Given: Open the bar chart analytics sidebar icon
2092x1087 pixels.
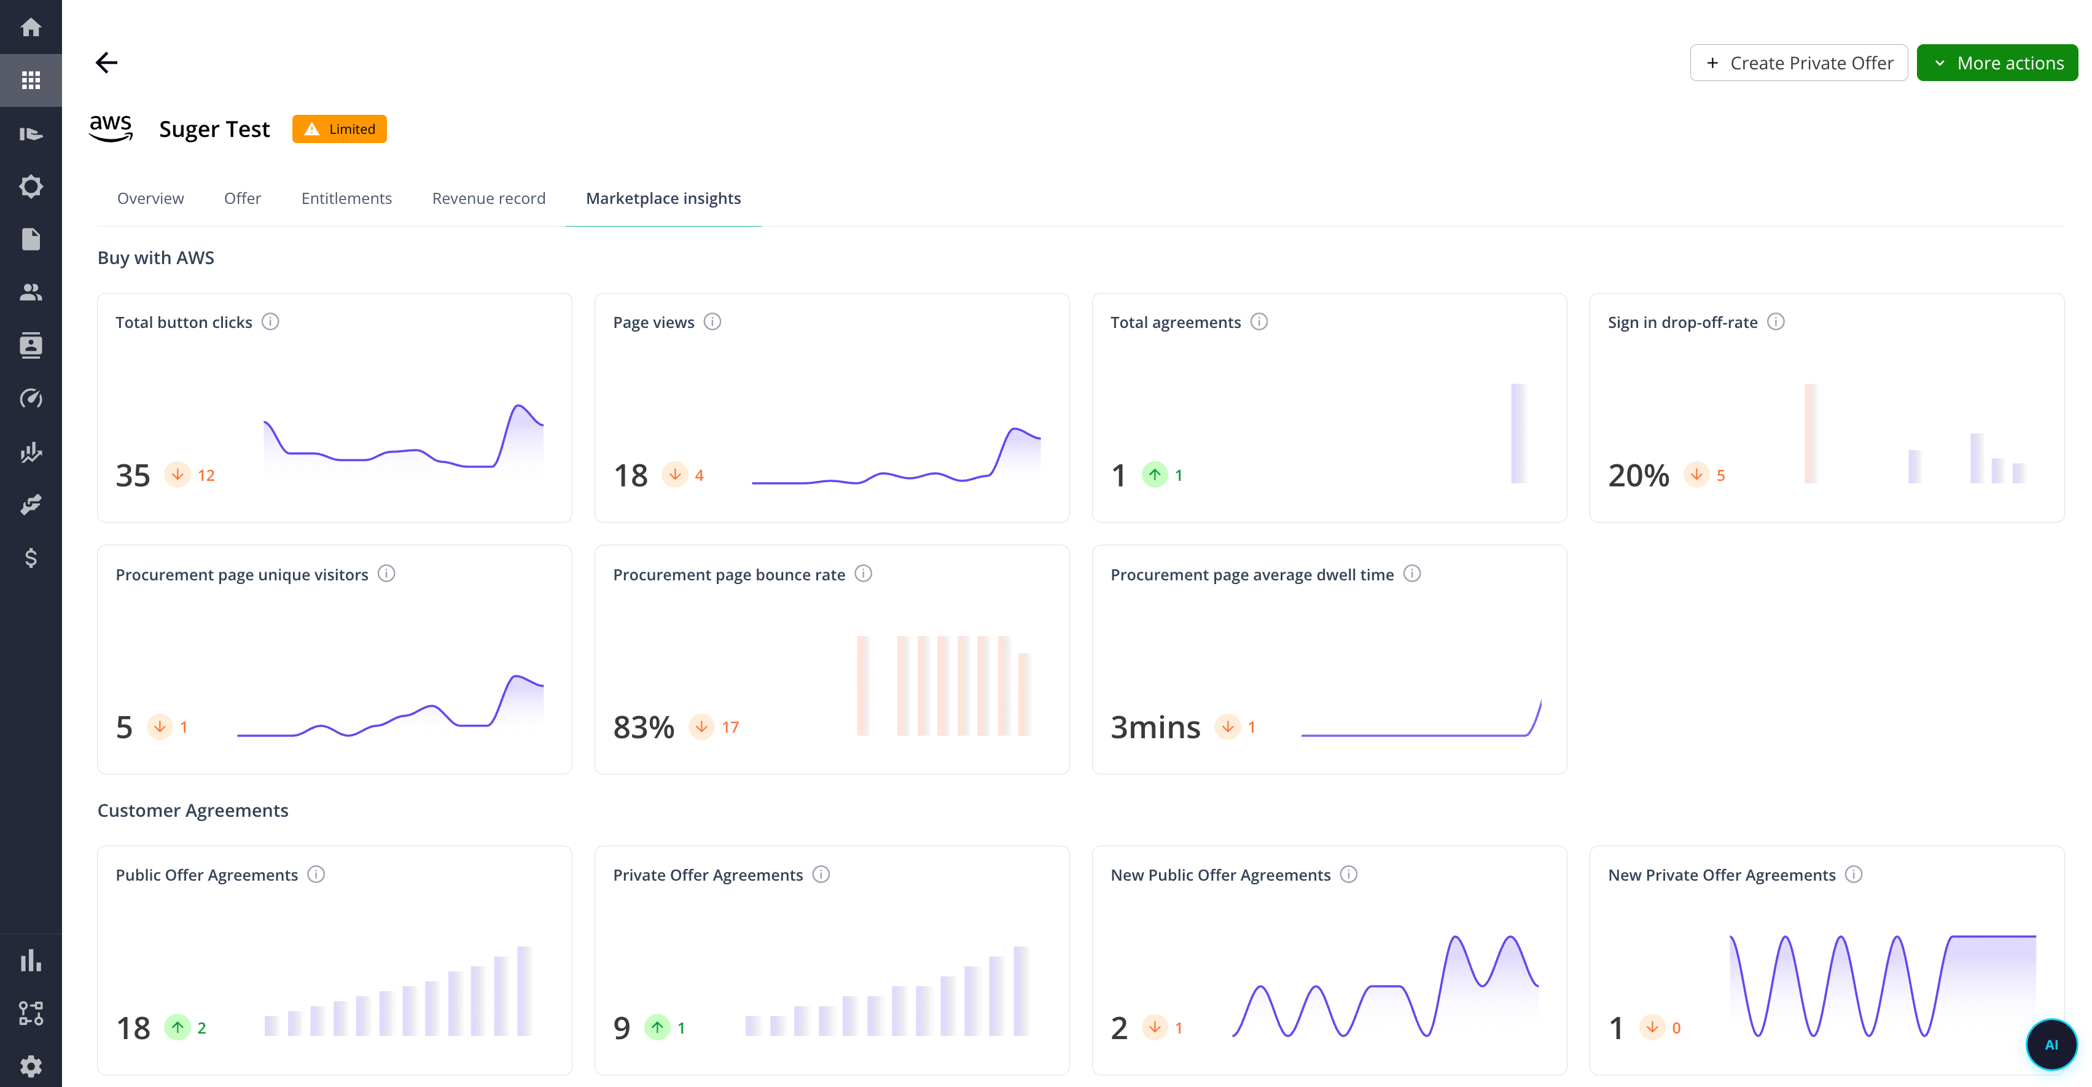Looking at the screenshot, I should [x=31, y=960].
